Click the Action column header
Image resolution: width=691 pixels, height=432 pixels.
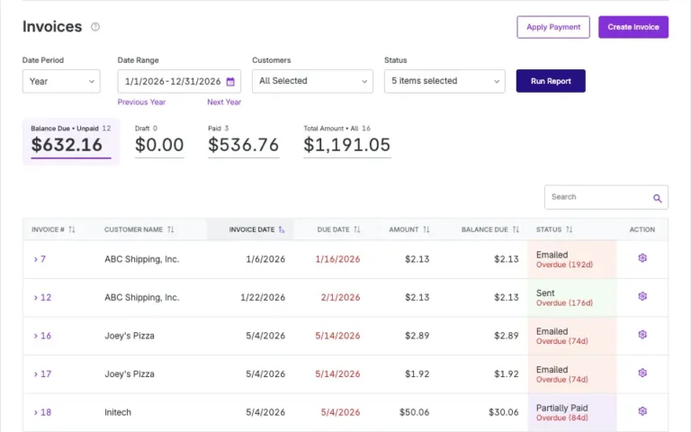click(642, 229)
